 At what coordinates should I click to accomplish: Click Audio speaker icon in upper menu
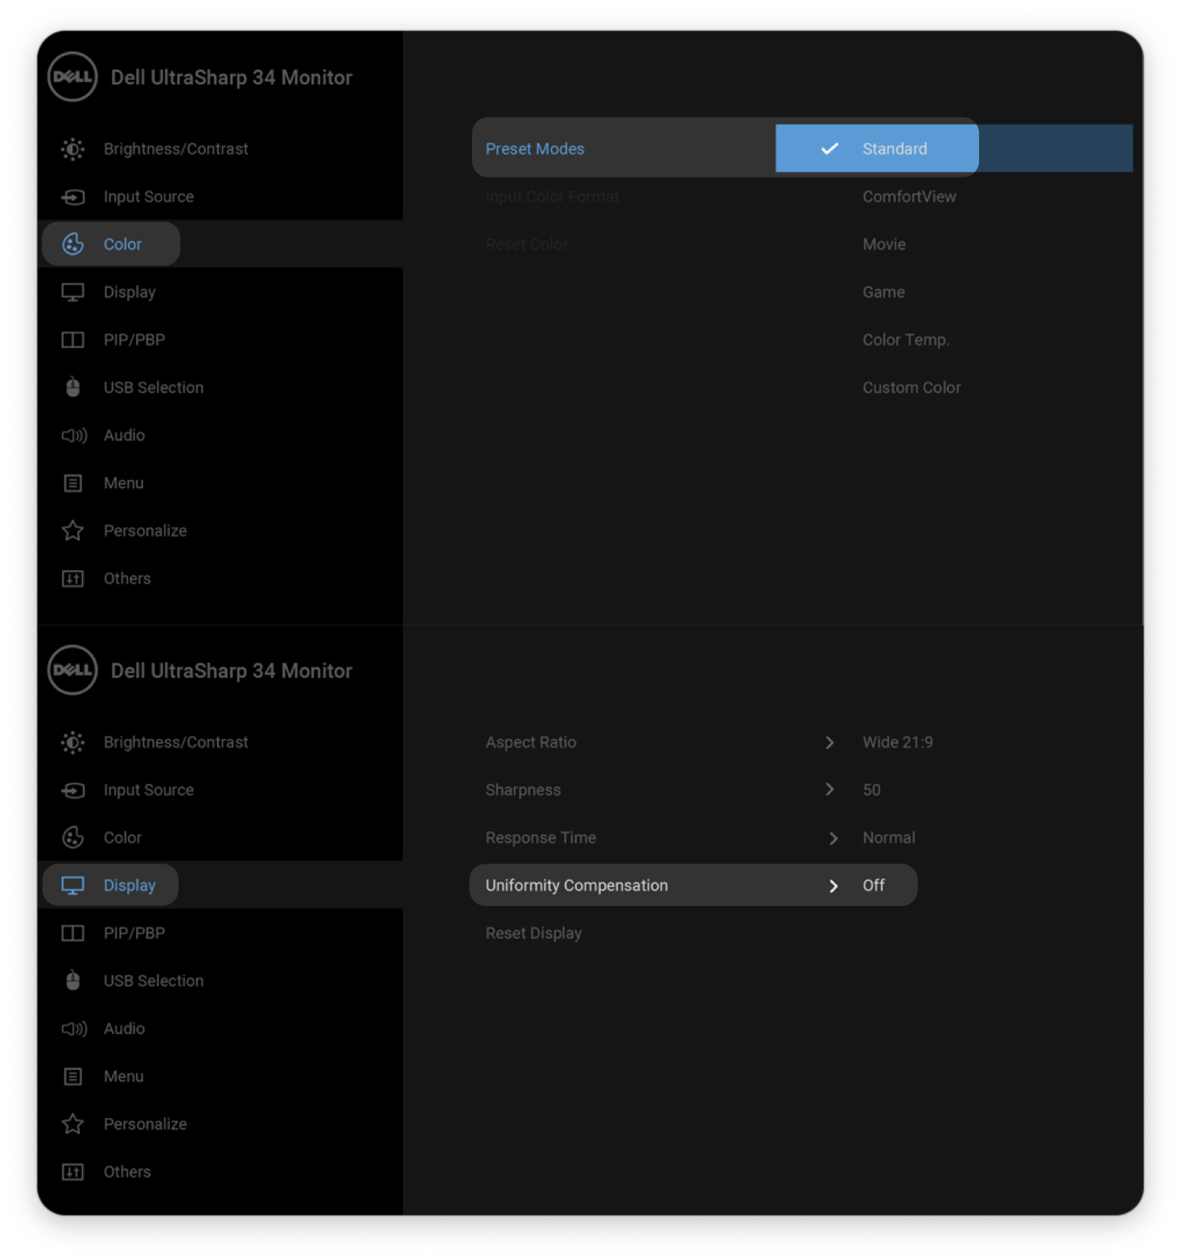click(x=74, y=436)
